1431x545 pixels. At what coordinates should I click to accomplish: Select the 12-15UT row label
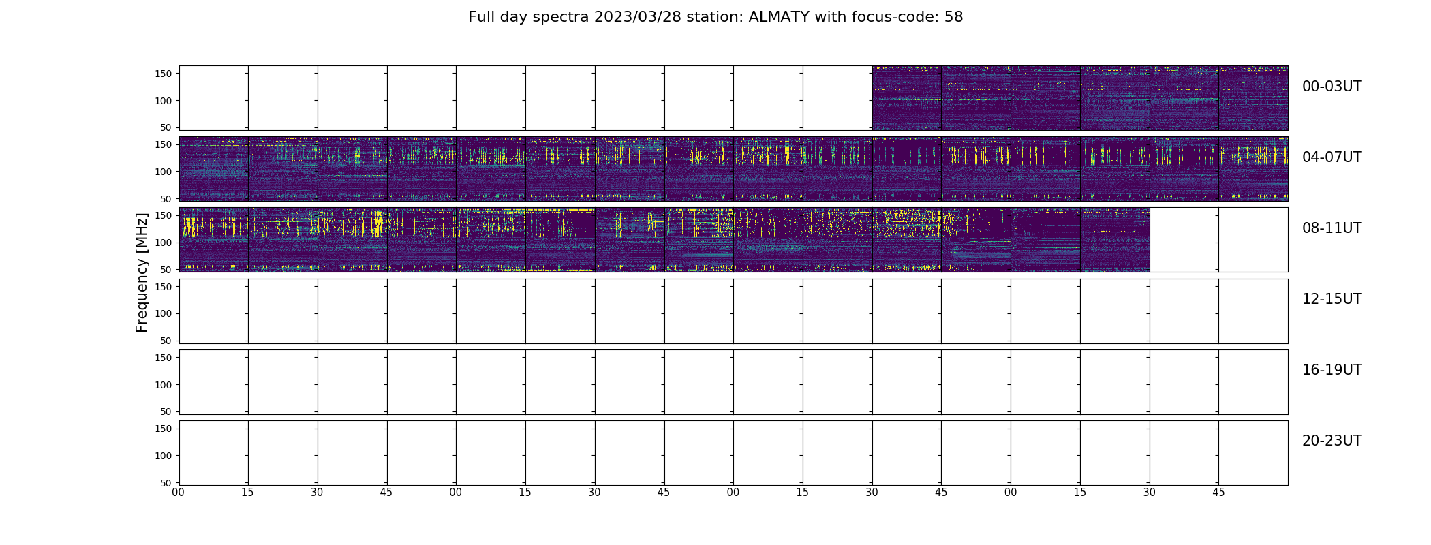(x=1332, y=299)
